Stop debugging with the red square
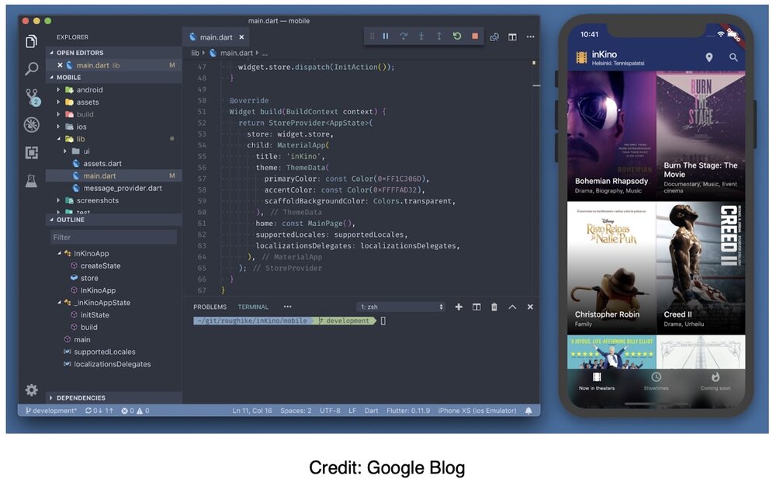Image resolution: width=776 pixels, height=479 pixels. click(475, 36)
